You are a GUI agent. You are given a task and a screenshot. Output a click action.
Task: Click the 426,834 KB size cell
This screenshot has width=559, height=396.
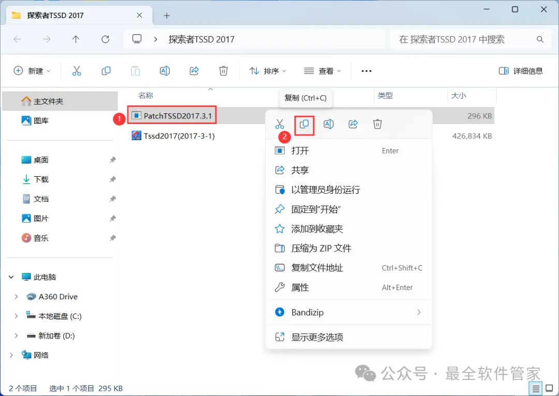click(x=472, y=136)
